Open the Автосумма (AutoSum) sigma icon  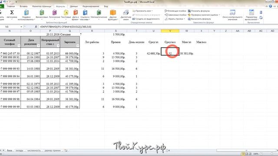coord(12,13)
